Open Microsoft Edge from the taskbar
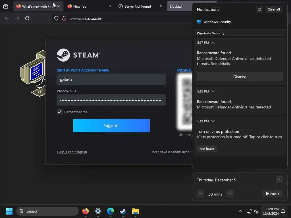 click(111, 211)
